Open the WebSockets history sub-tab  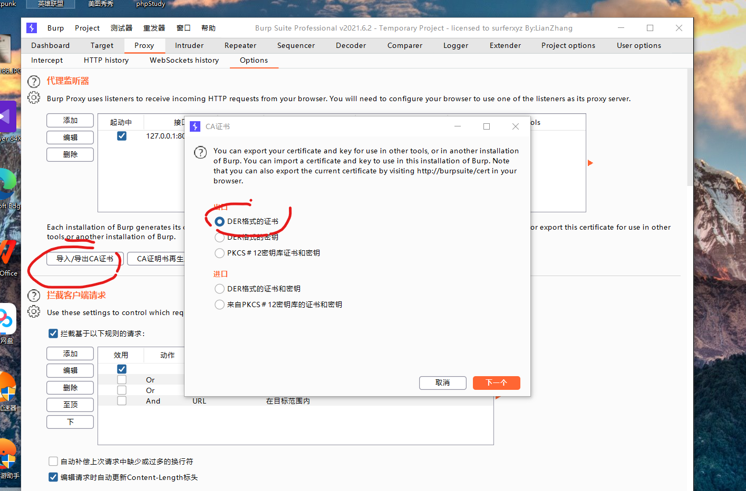click(184, 60)
